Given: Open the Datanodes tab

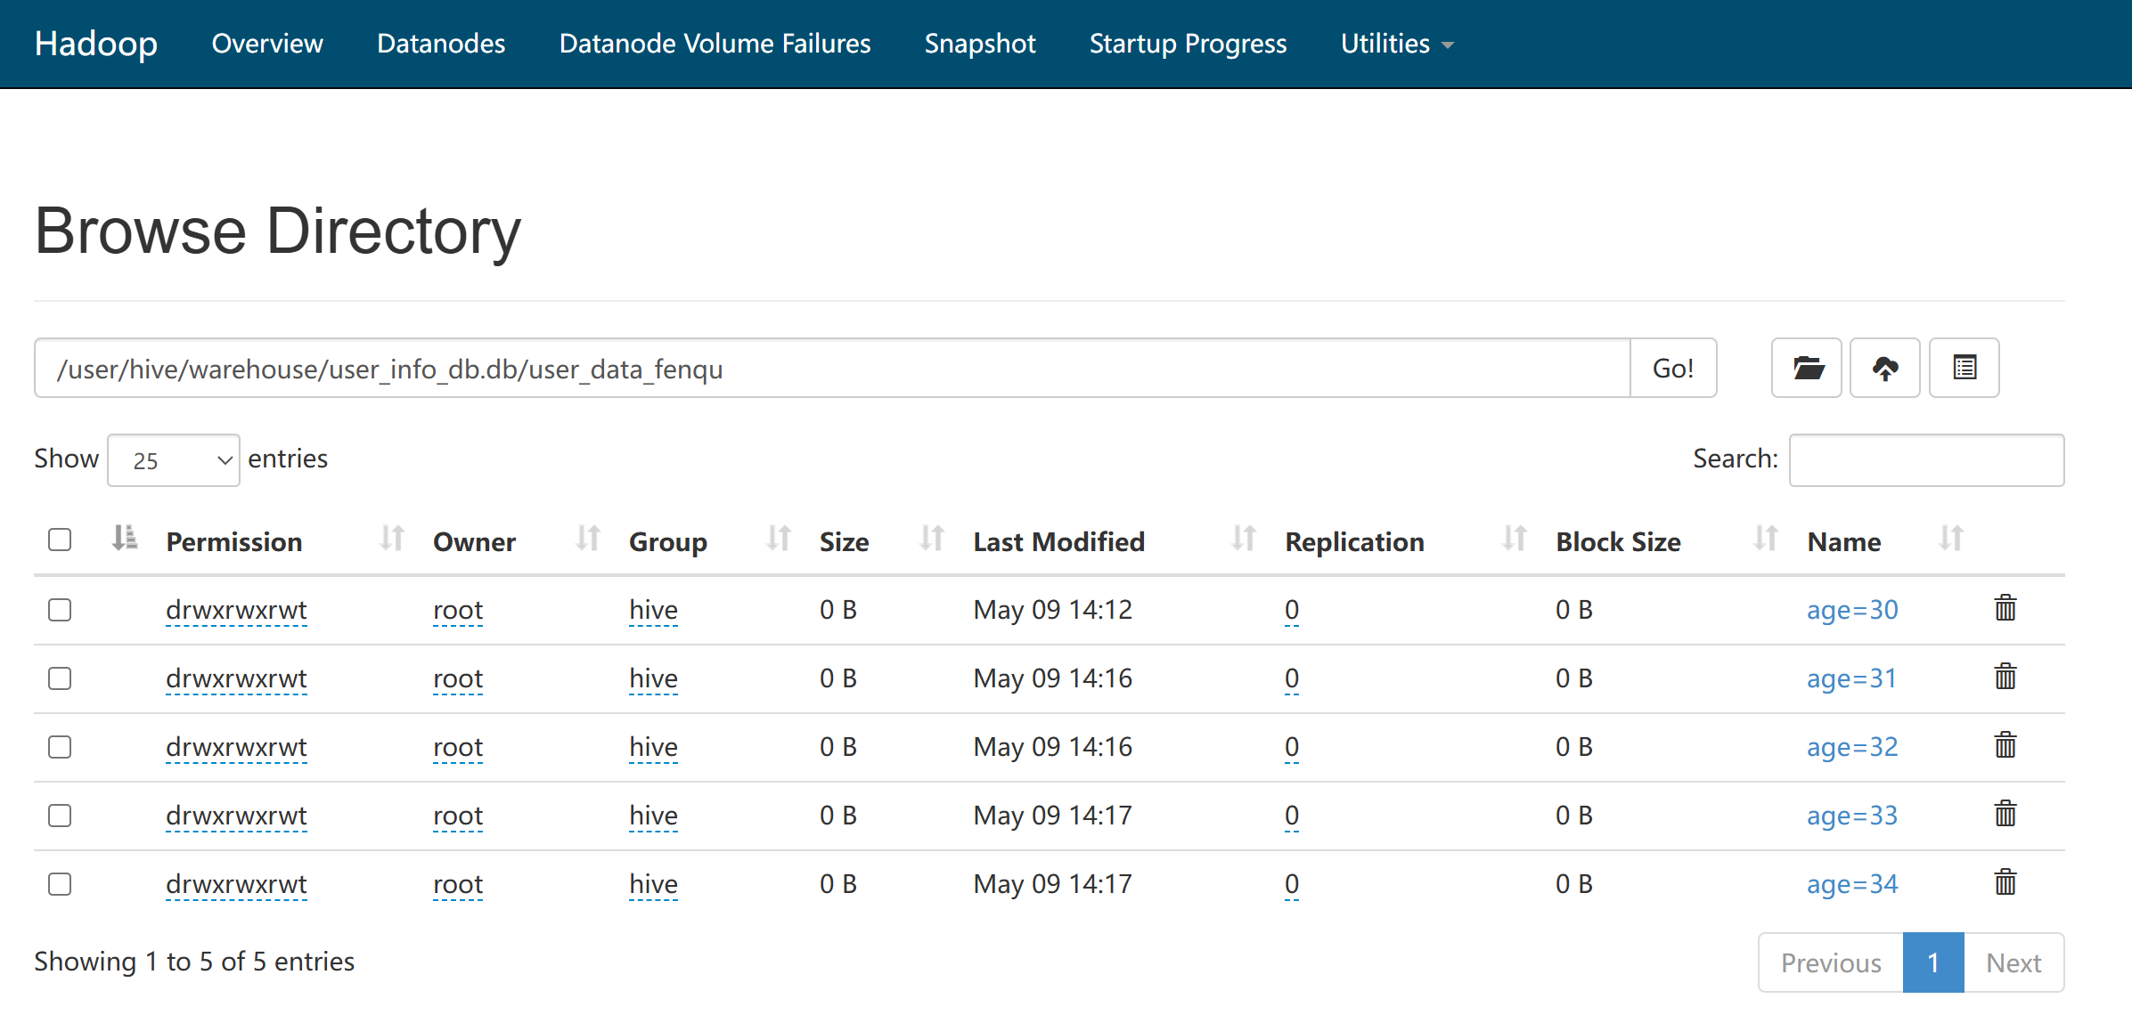Looking at the screenshot, I should (441, 44).
